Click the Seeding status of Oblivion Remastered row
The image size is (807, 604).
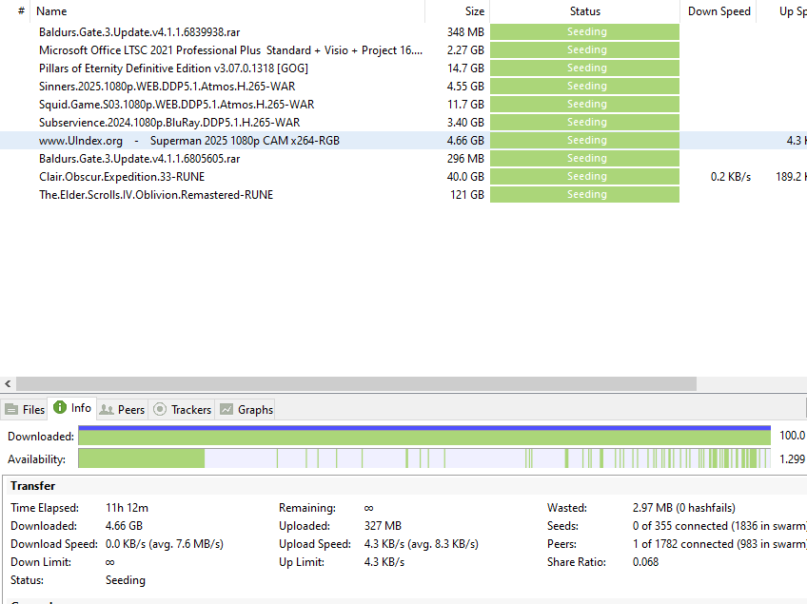pos(584,194)
